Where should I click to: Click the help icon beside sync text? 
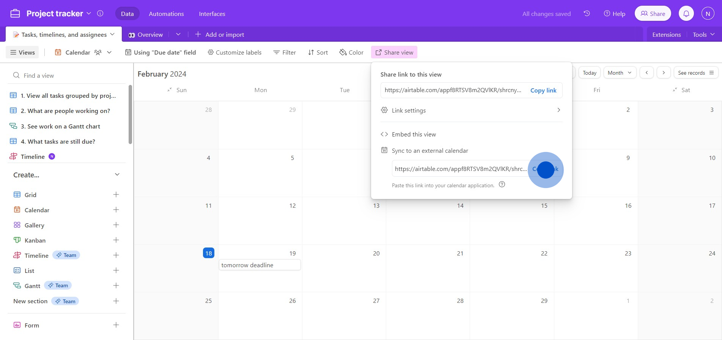502,185
